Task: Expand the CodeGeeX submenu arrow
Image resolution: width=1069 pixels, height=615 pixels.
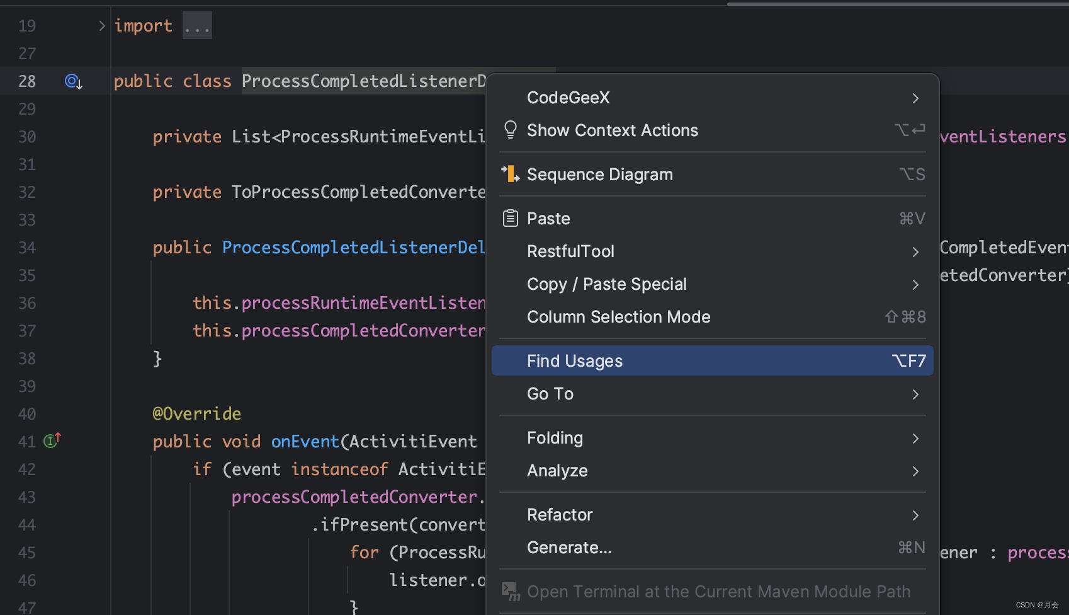Action: 915,98
